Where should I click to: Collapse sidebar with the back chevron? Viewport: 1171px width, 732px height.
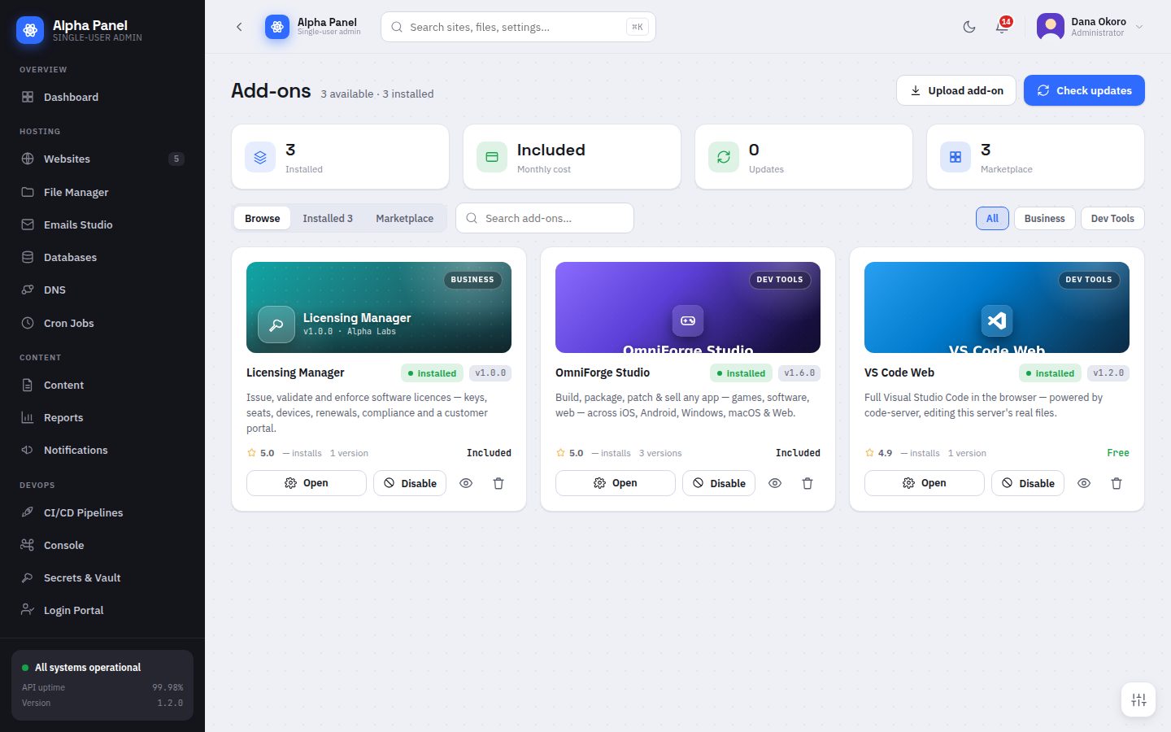[x=239, y=27]
